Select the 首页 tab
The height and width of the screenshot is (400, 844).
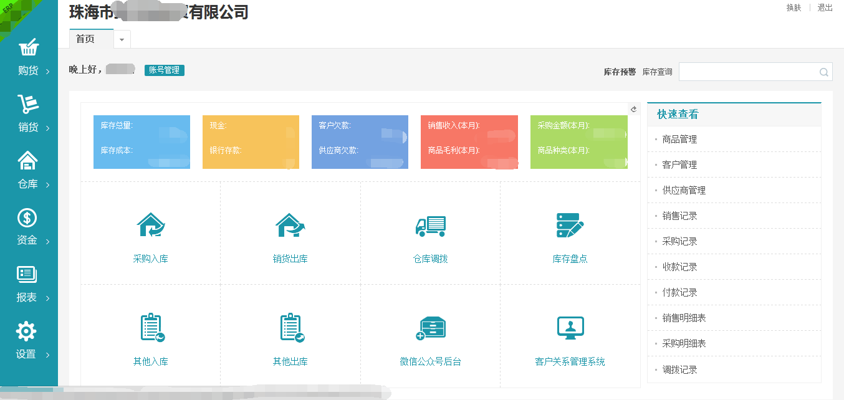coord(86,39)
